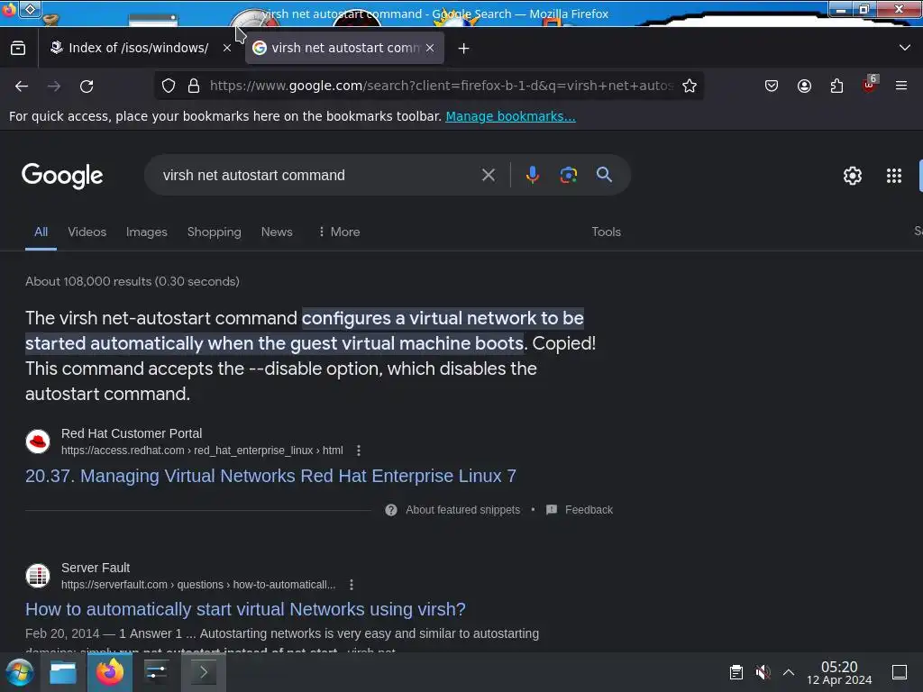Screen dimensions: 923x692
Task: Click the Google logo
Action: point(62,176)
